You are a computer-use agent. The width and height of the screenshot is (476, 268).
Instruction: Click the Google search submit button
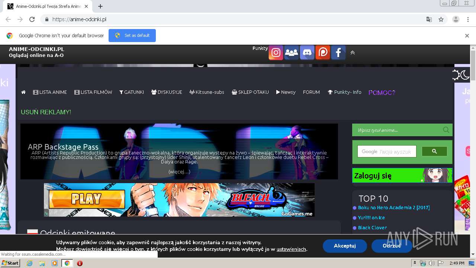434,151
